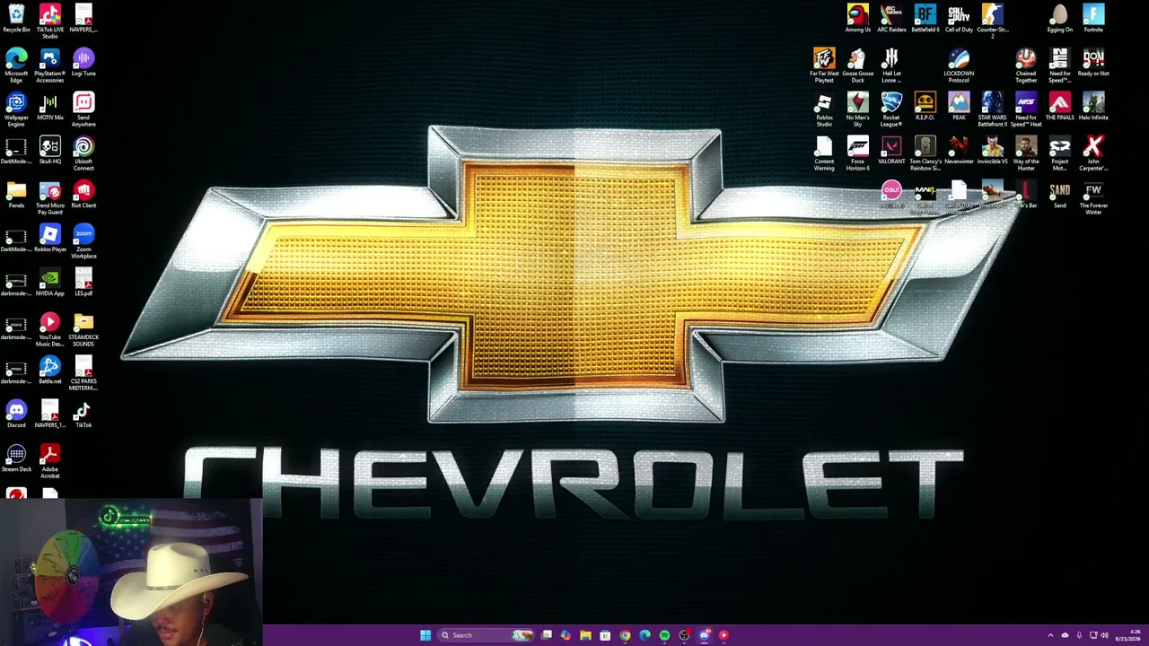The image size is (1149, 646).
Task: Click the taskbar Search box
Action: click(x=486, y=635)
